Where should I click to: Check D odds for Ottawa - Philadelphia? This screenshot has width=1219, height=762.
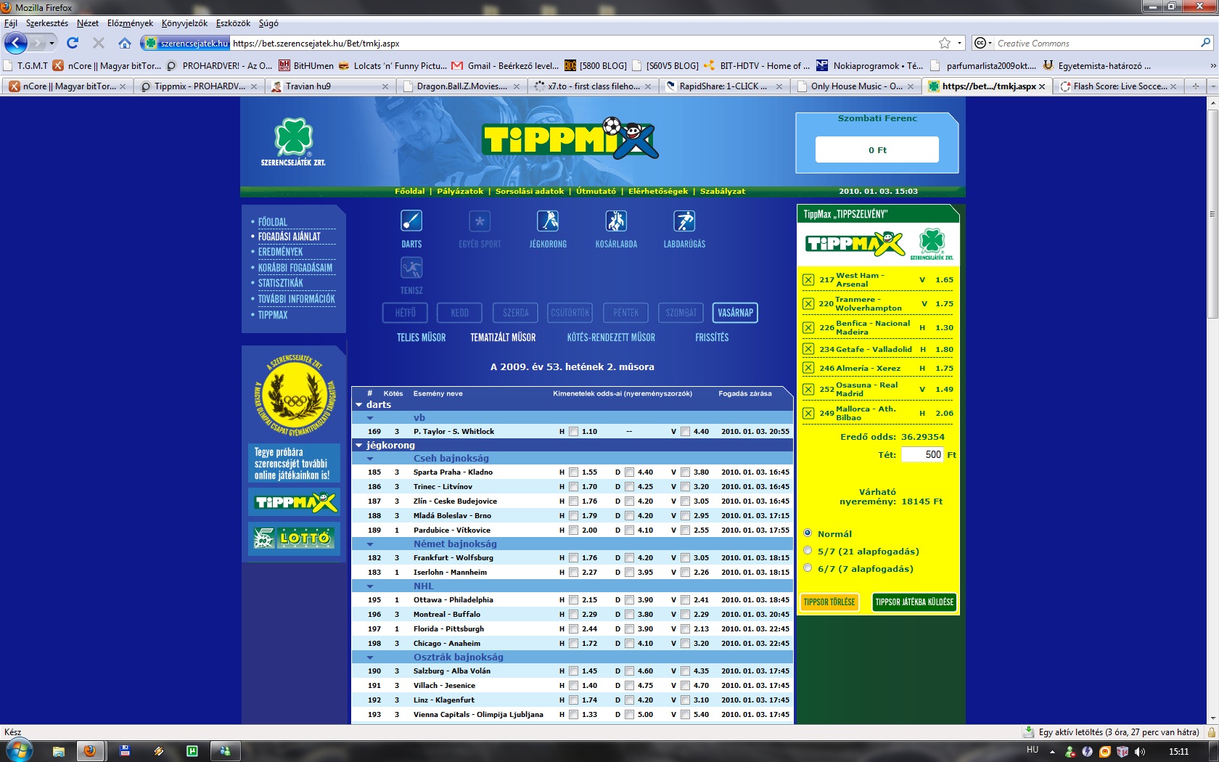click(x=630, y=600)
